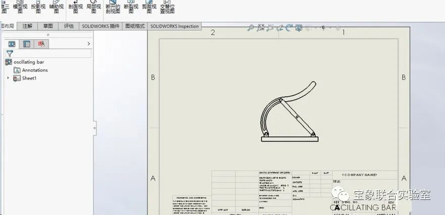Open the SOLIDWORKS Inspection tab
The image size is (445, 215).
(174, 26)
